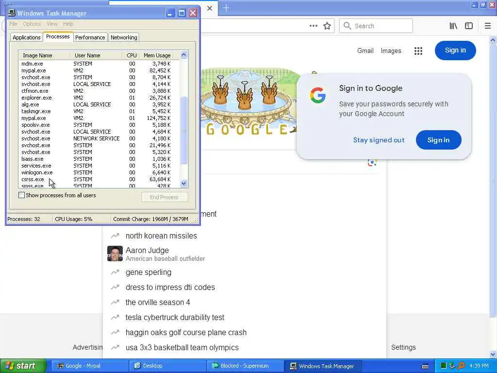Switch to the Applications tab
The height and width of the screenshot is (373, 497).
pyautogui.click(x=27, y=37)
